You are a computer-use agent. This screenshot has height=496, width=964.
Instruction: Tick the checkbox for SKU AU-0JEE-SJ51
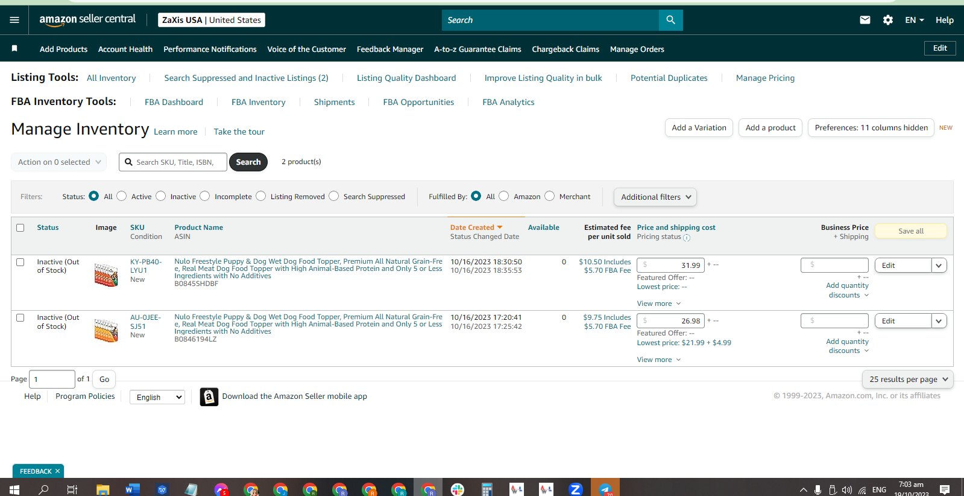coord(20,318)
